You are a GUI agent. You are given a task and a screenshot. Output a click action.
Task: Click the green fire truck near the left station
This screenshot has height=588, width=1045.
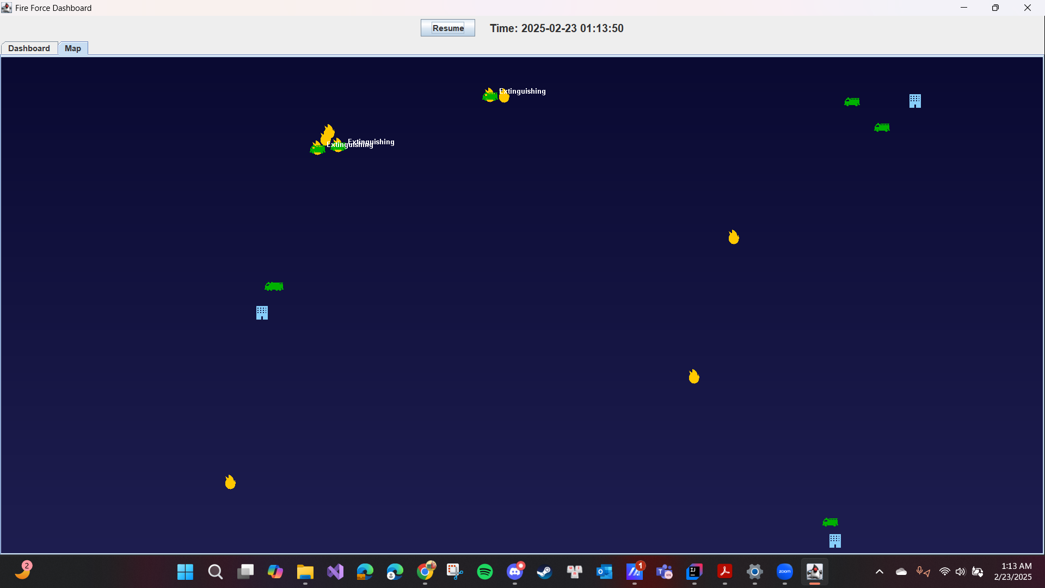pos(274,286)
